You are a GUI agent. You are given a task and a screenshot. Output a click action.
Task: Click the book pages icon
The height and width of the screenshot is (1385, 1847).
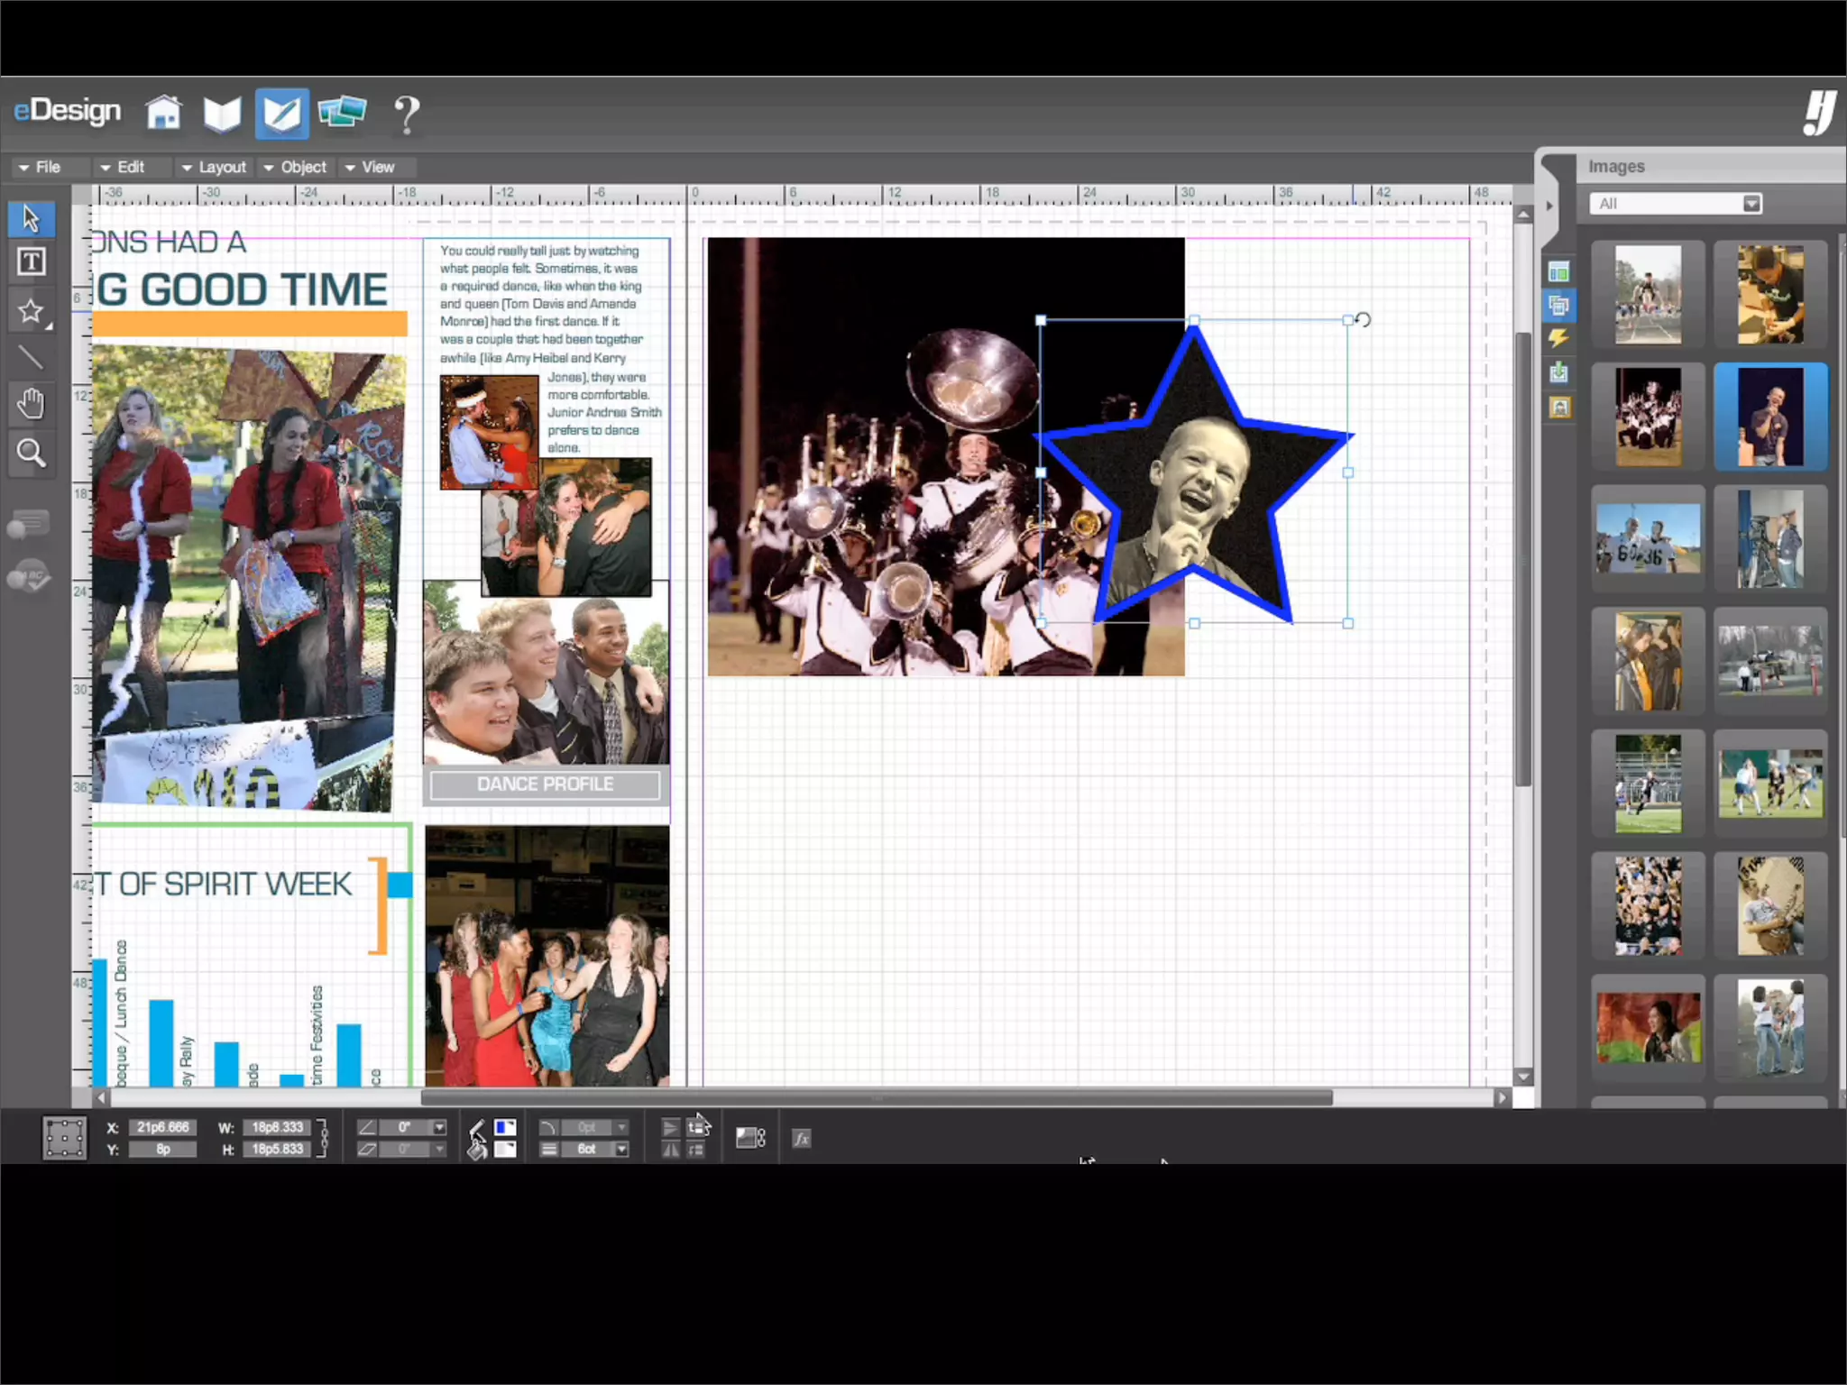coord(222,114)
